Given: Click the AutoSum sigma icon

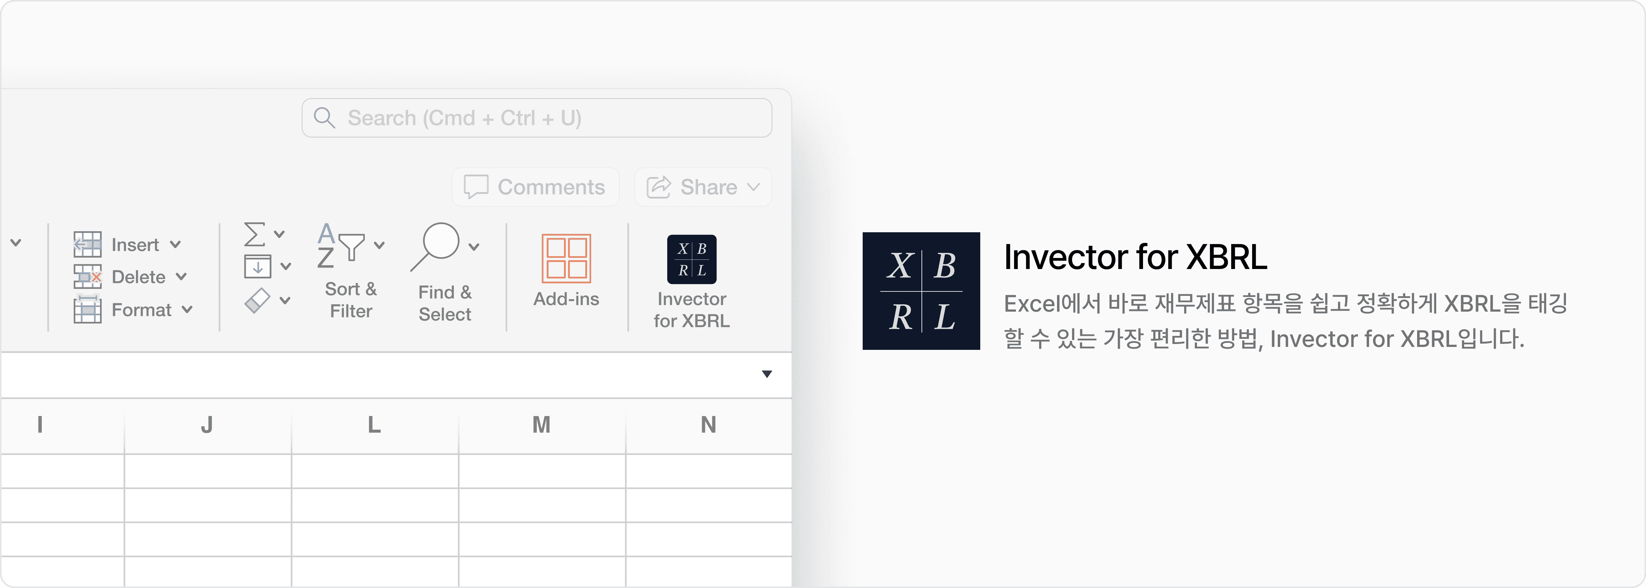Looking at the screenshot, I should [254, 234].
